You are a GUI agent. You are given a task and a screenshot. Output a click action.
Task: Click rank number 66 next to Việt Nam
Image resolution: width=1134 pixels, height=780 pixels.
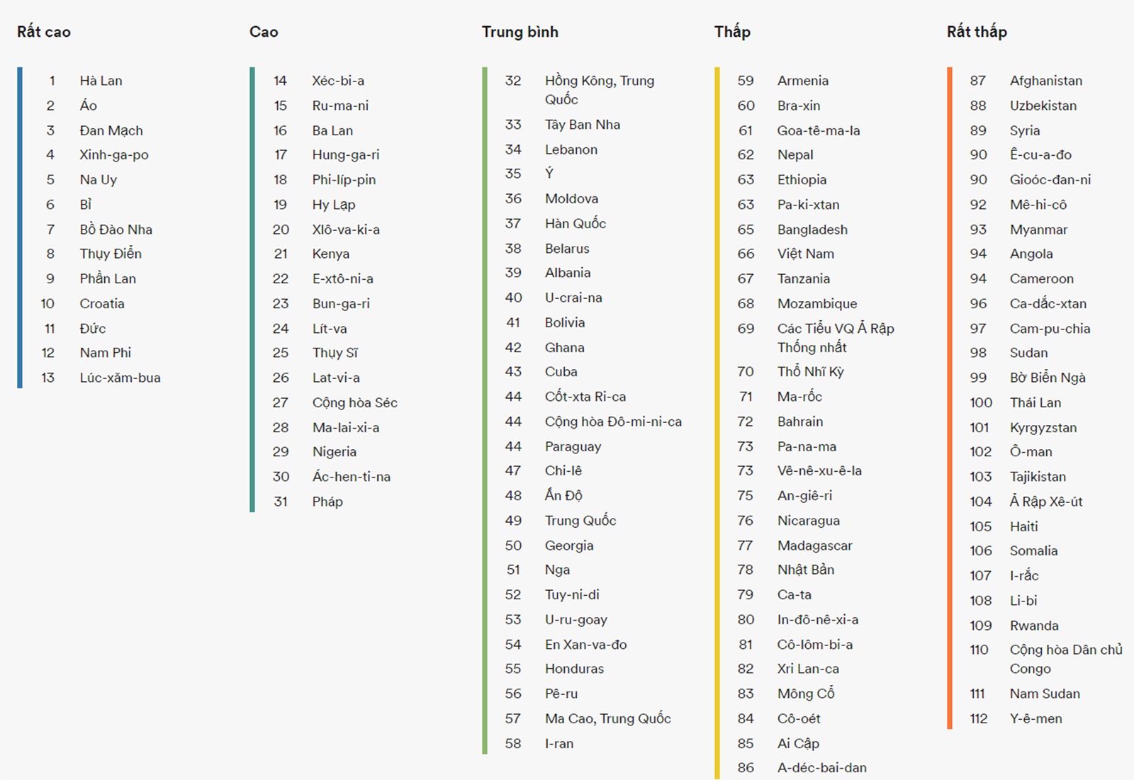[x=746, y=254]
